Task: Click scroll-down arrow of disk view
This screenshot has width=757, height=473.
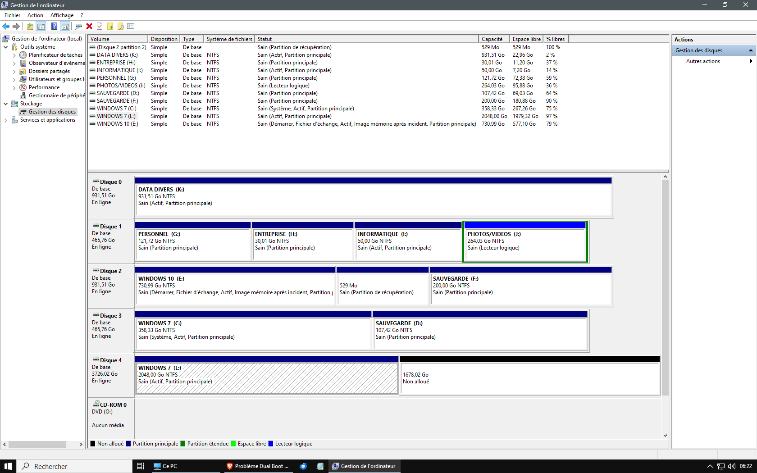Action: coord(665,436)
